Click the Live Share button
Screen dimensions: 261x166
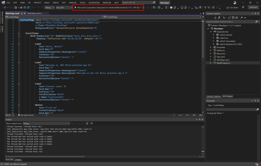click(x=232, y=7)
